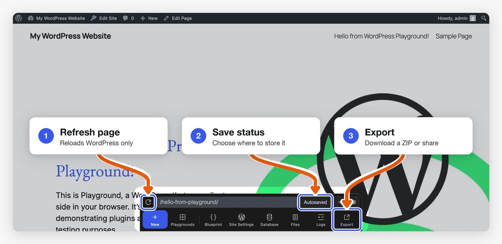Refresh the WordPress page with reload icon
Image resolution: width=502 pixels, height=244 pixels.
coord(148,202)
